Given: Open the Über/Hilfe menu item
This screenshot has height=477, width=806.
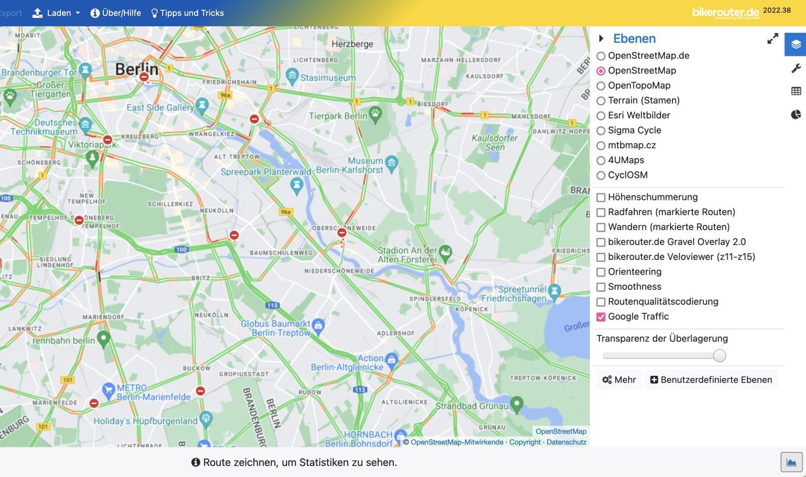Looking at the screenshot, I should pos(116,13).
